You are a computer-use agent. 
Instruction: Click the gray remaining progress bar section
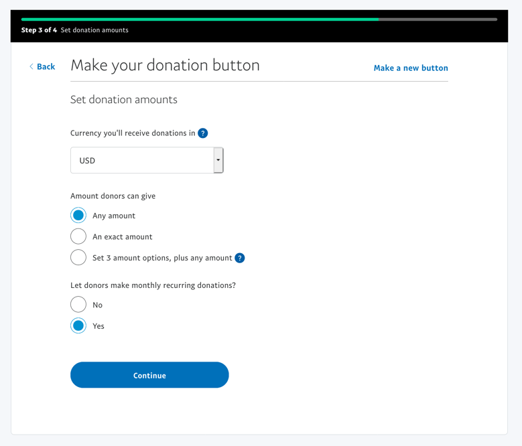[438, 19]
